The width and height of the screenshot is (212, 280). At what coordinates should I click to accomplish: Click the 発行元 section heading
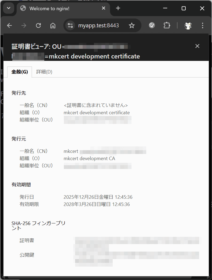coord(19,139)
